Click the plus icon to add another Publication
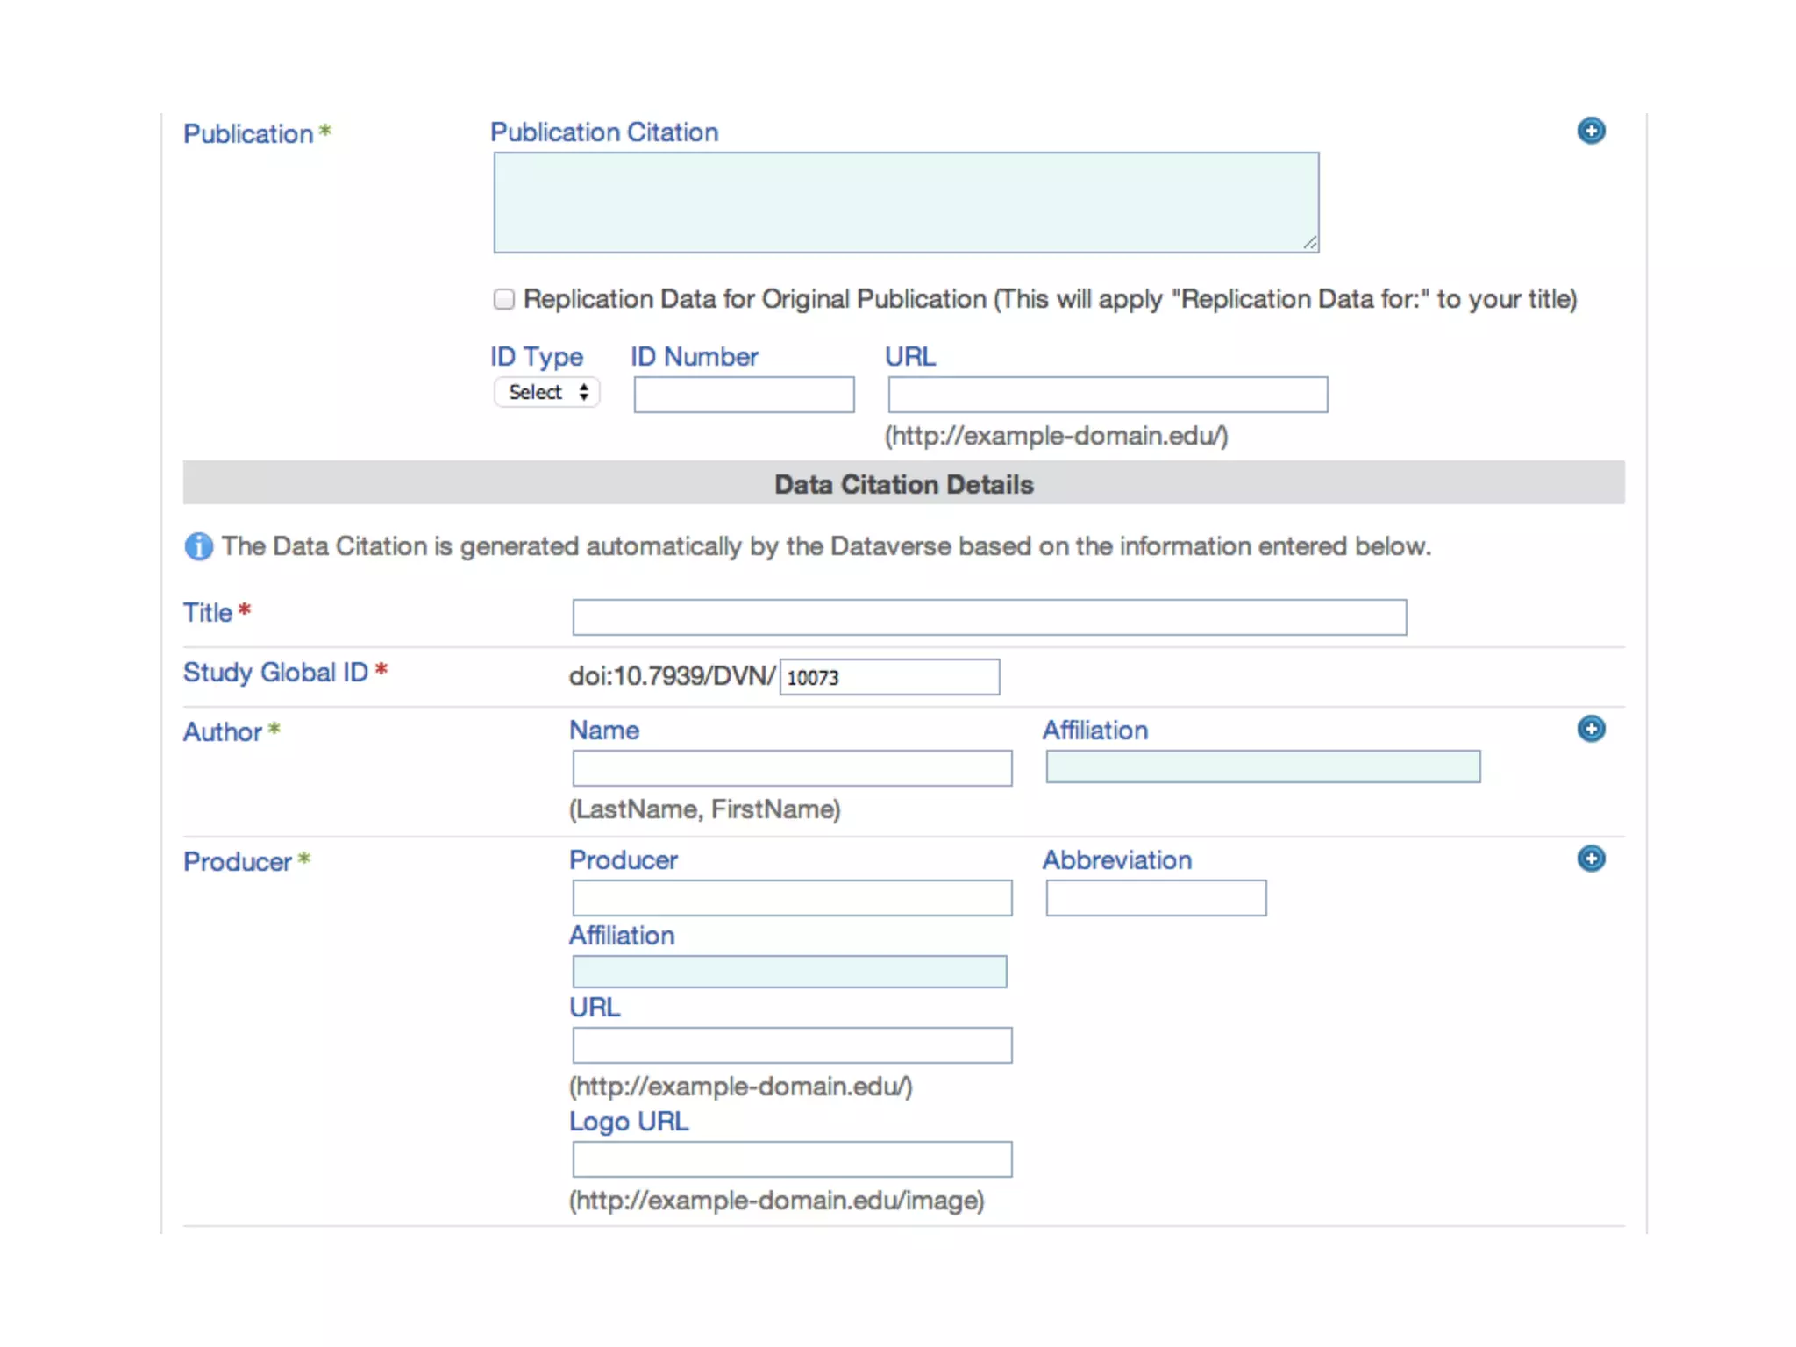The image size is (1796, 1347). pos(1590,131)
